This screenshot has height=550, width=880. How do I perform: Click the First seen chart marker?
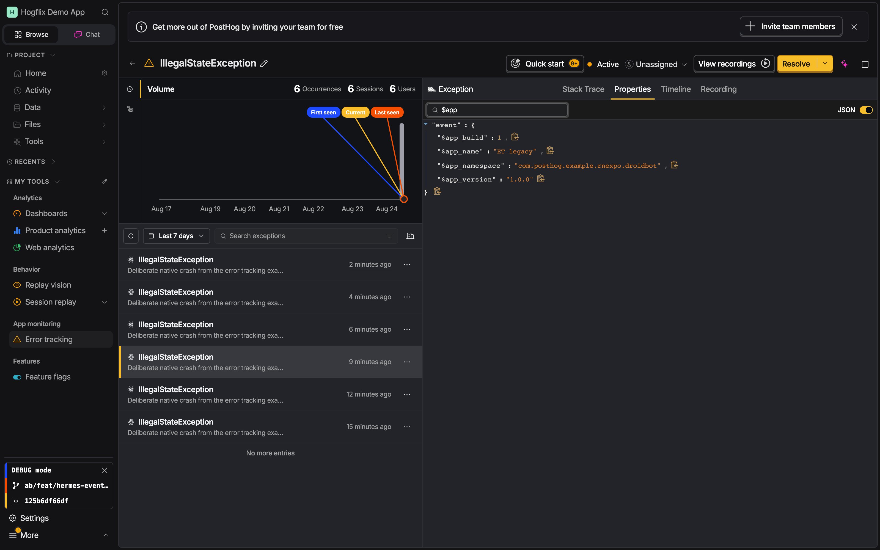323,112
